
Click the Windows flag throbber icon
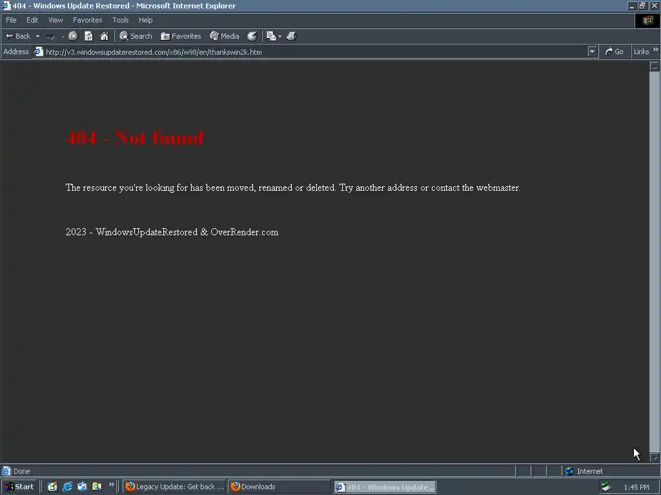pyautogui.click(x=647, y=20)
